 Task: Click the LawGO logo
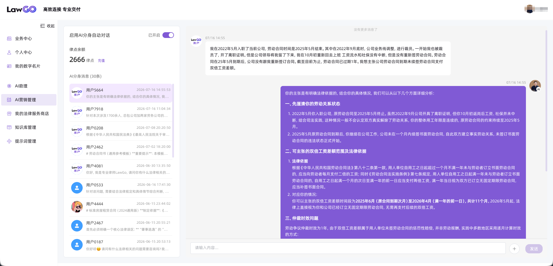pyautogui.click(x=22, y=9)
